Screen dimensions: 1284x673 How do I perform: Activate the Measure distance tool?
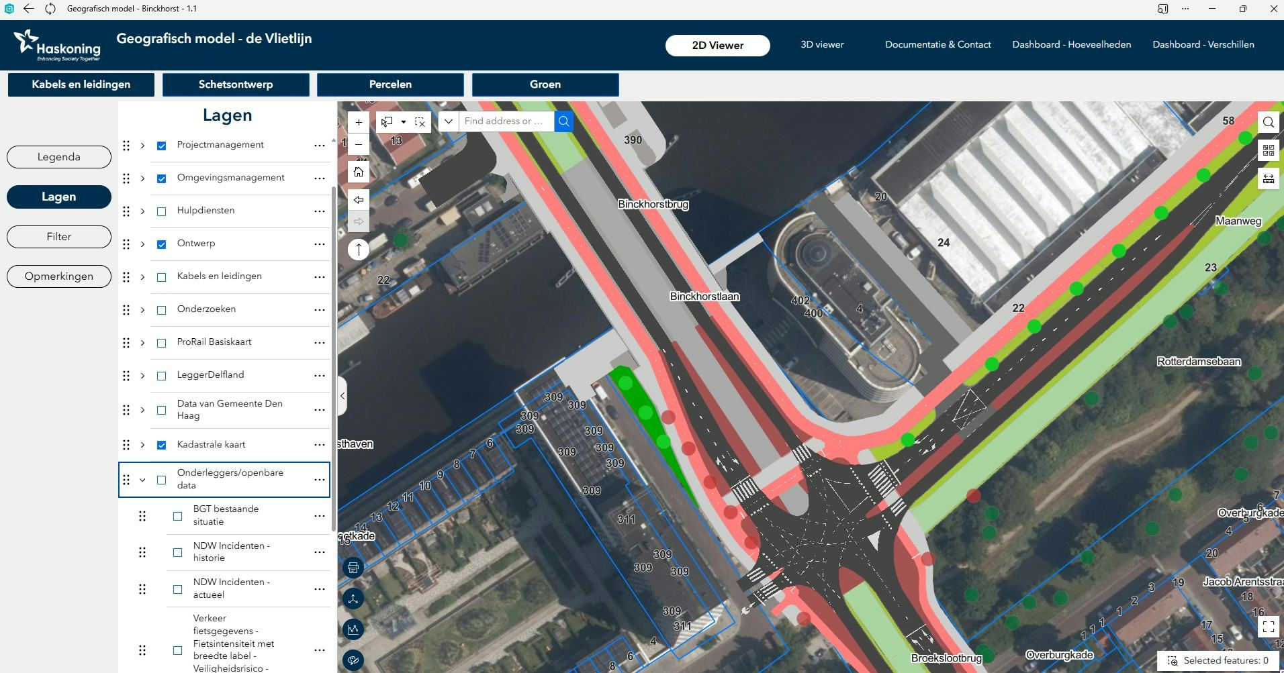point(1269,178)
